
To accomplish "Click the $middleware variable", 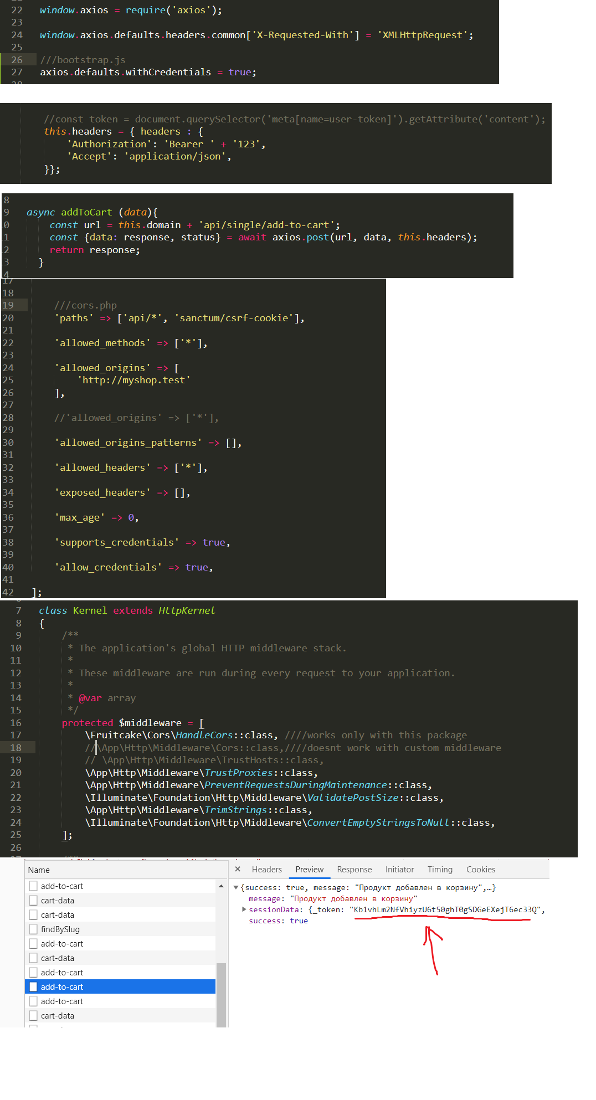I will click(x=150, y=723).
